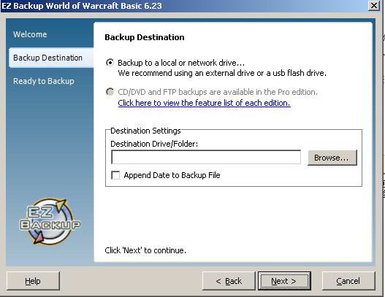Click the 'Destination Settings' group label
This screenshot has height=297, width=385.
pos(145,131)
